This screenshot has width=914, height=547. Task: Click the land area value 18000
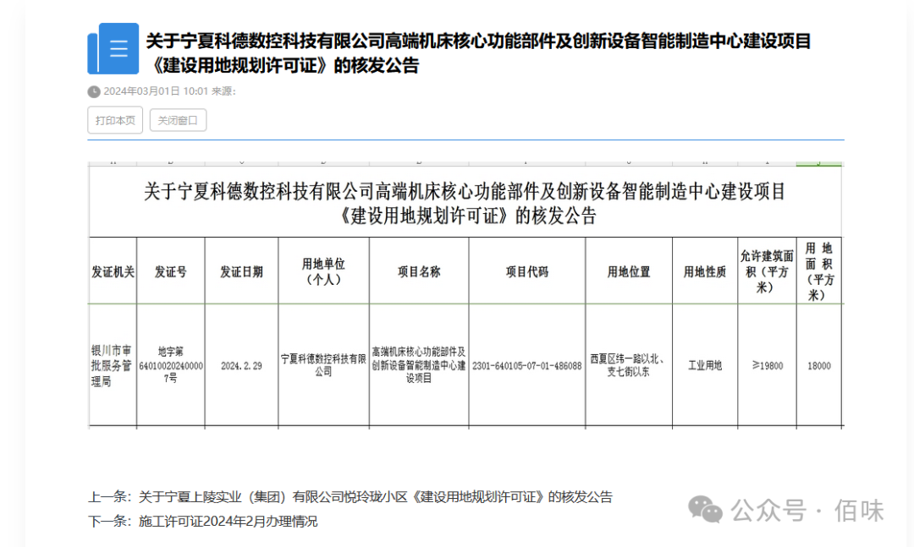coord(819,366)
